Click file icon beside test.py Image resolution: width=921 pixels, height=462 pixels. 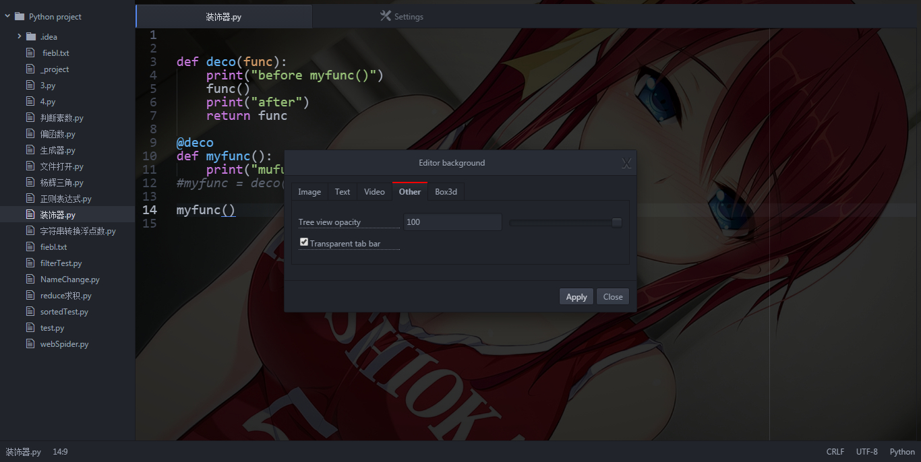pyautogui.click(x=30, y=327)
